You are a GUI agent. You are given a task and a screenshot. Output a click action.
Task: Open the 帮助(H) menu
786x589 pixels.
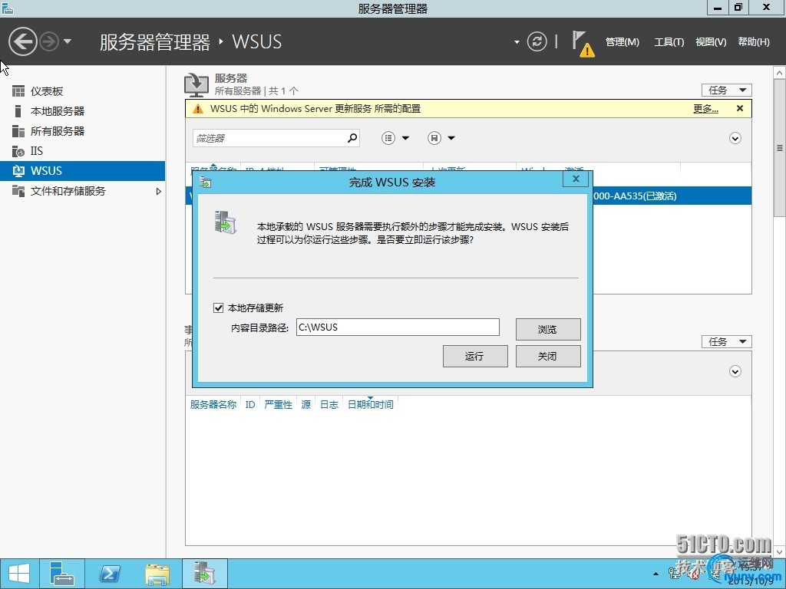pyautogui.click(x=754, y=42)
